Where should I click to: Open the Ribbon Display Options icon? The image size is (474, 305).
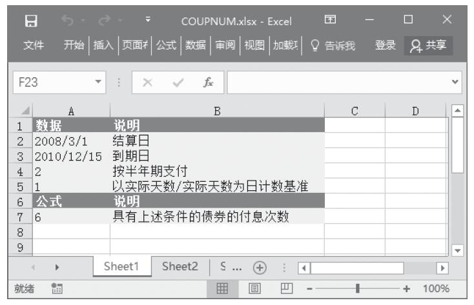(330, 21)
